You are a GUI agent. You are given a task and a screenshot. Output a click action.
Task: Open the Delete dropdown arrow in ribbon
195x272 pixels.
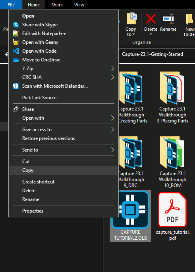(151, 34)
